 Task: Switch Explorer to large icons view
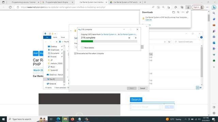point(201,87)
